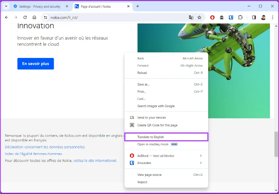The height and width of the screenshot is (194, 279).
Task: Open Déclaration concernant les données personnelles link
Action: [45, 147]
